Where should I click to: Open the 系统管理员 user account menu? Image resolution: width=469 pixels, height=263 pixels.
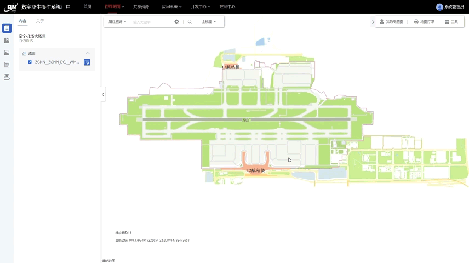click(x=450, y=7)
